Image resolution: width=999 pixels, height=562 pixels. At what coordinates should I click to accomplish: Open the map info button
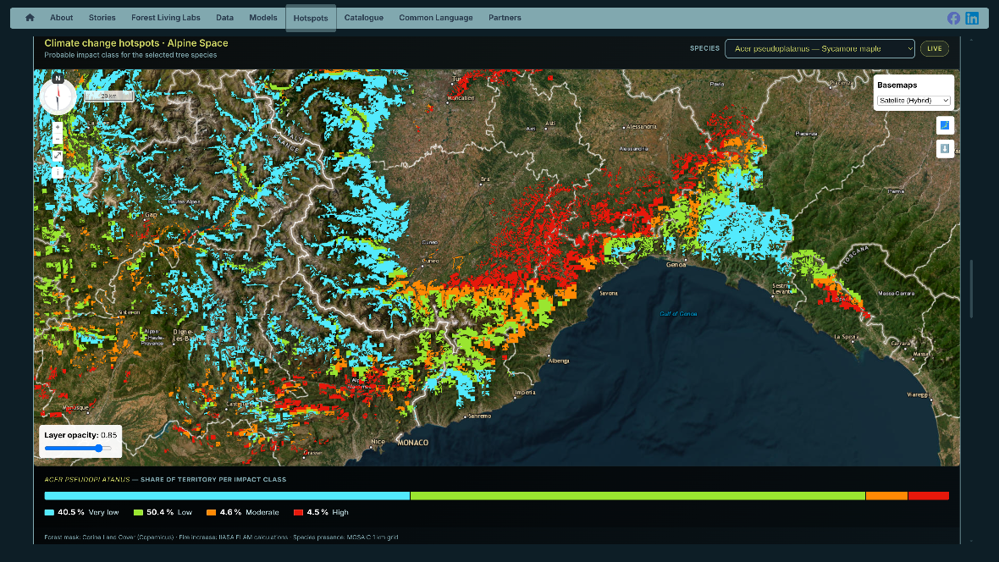pyautogui.click(x=58, y=172)
